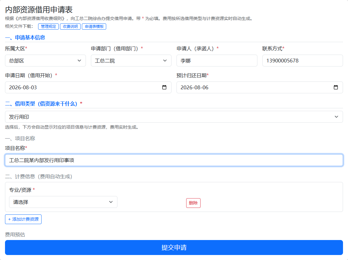Open the calendar picker for 申请日期
This screenshot has width=348, height=260.
click(164, 87)
